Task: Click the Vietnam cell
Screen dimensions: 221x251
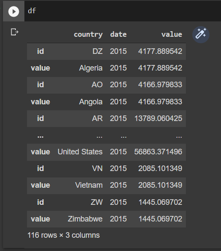Action: (x=89, y=185)
